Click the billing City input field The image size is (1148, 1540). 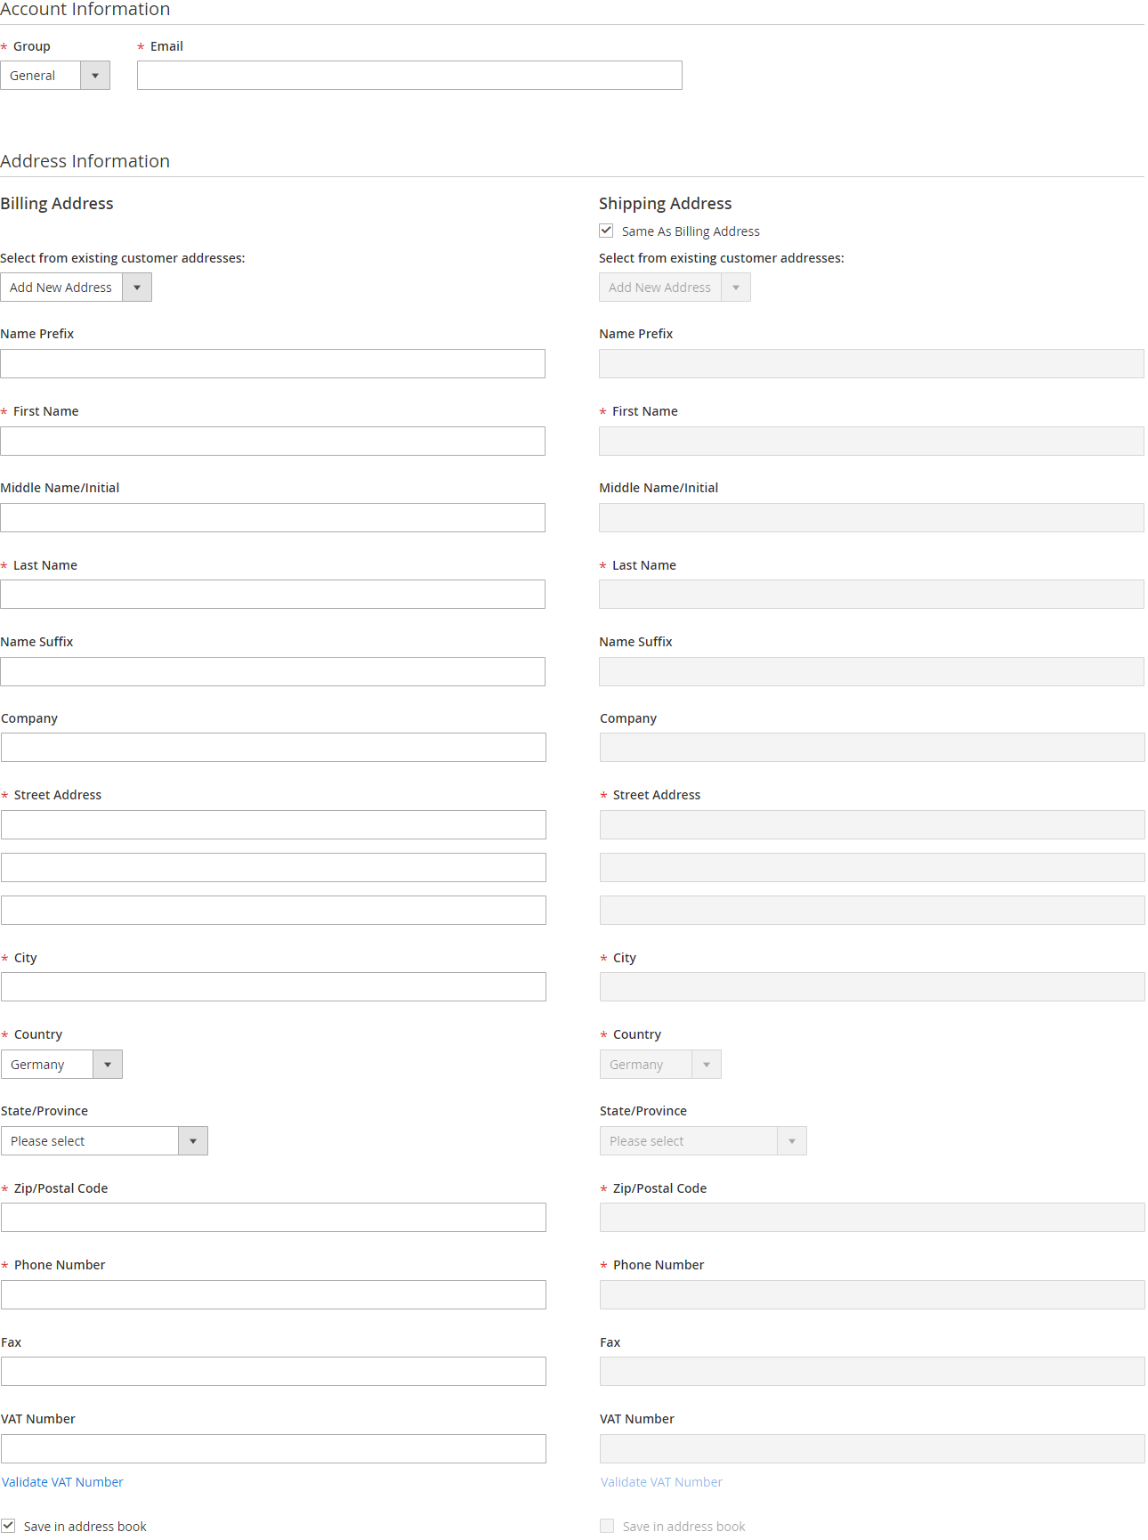(x=273, y=987)
